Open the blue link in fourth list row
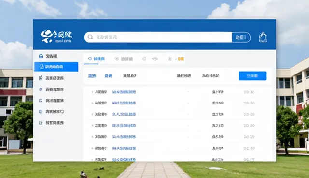Screen dimensions: 309x178 tap(124, 125)
